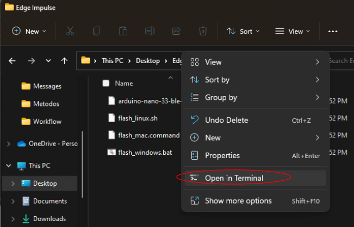Click the Paste clipboard icon
The image size is (354, 227).
pyautogui.click(x=123, y=31)
